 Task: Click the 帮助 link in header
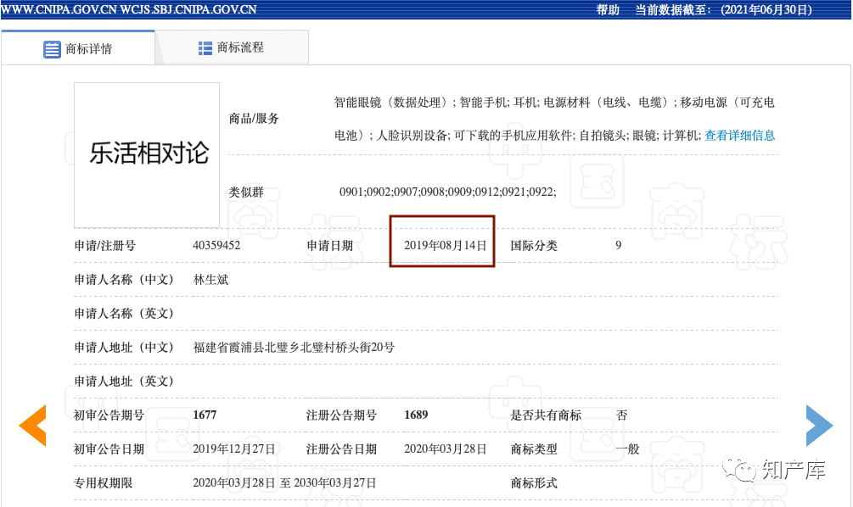pos(608,10)
